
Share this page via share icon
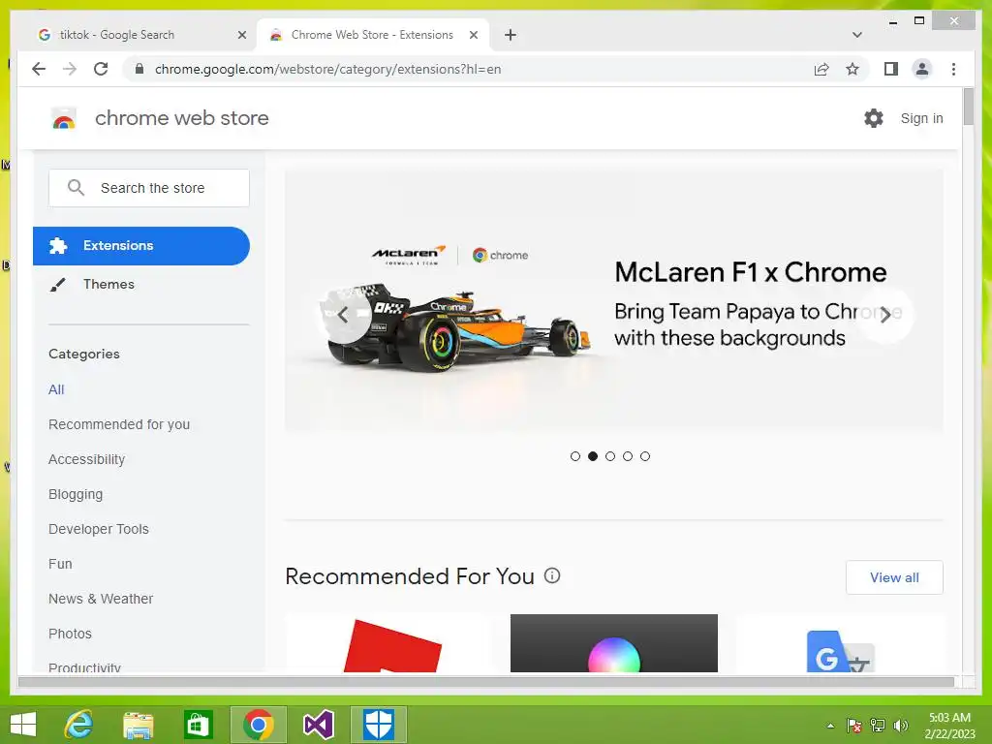821,69
